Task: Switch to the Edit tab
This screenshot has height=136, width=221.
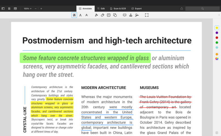Action: (x=101, y=8)
